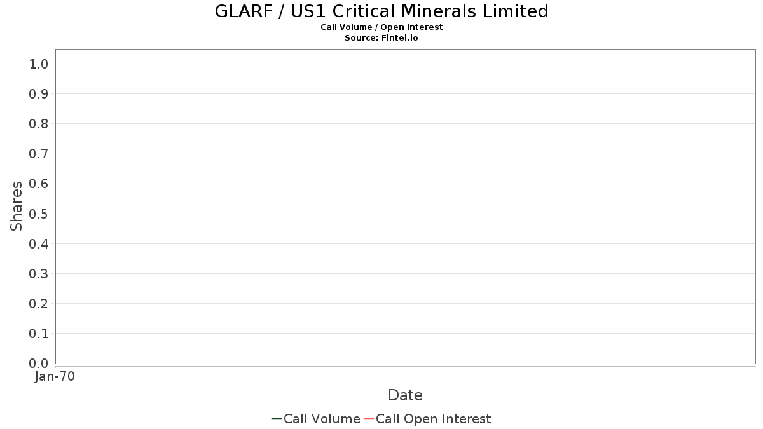Click the 0.4 y-axis tick label
This screenshot has height=429, width=763.
point(39,244)
